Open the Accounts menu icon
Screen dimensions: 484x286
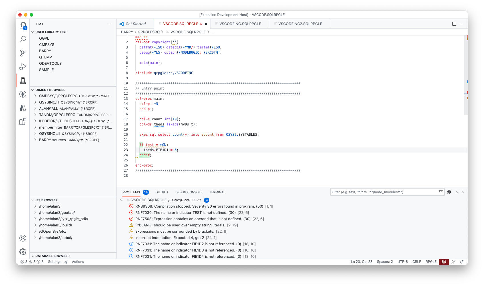click(x=23, y=238)
